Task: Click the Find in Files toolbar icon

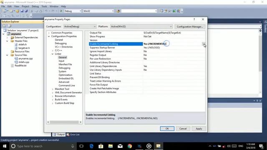Action: pyautogui.click(x=118, y=11)
